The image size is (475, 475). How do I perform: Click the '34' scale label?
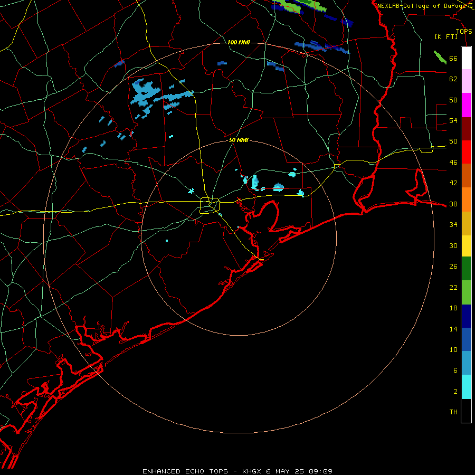(x=453, y=225)
